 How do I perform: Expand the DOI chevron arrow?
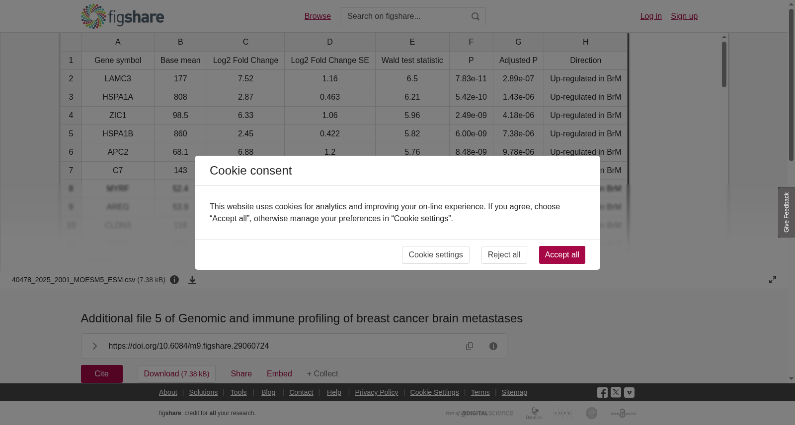coord(95,346)
